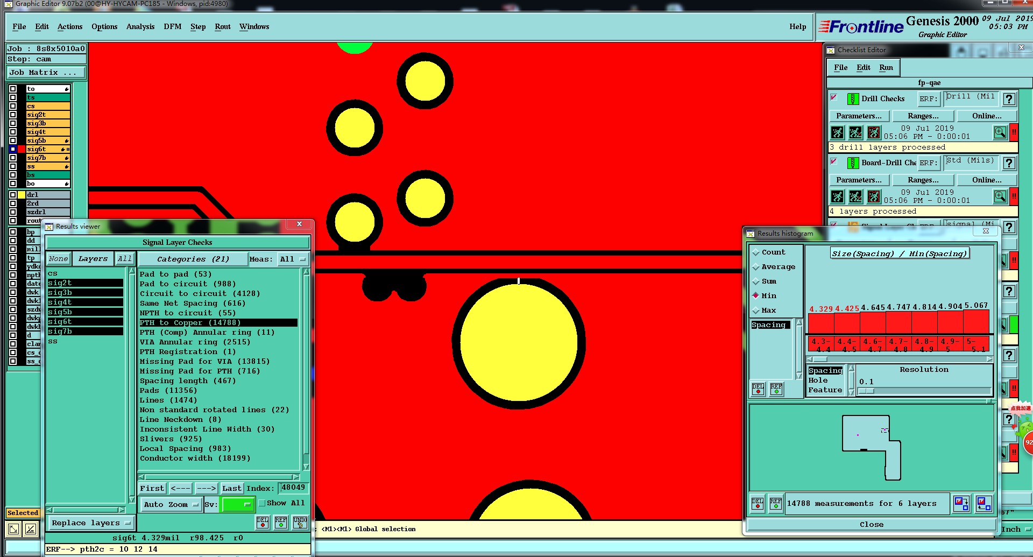Click the Last button in Results viewer
This screenshot has width=1033, height=557.
(x=232, y=489)
